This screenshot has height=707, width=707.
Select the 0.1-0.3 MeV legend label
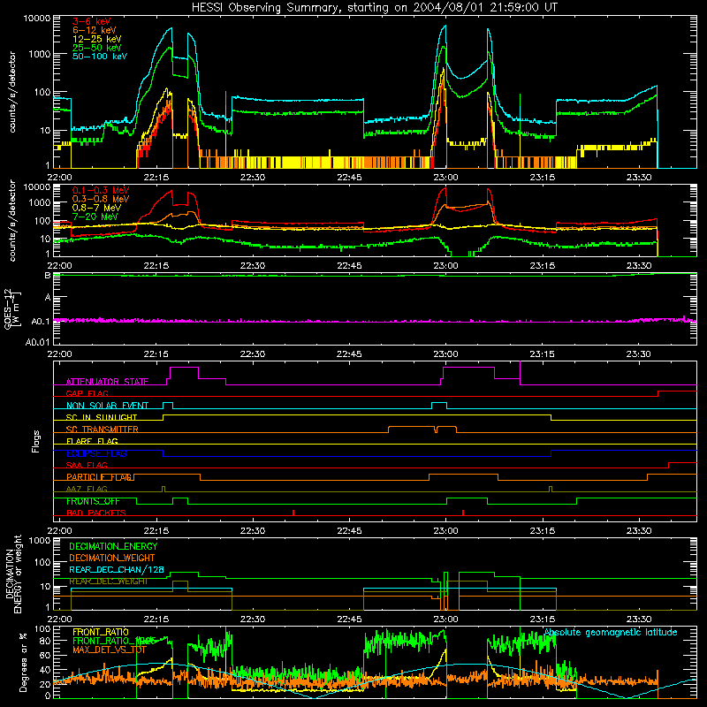pyautogui.click(x=101, y=191)
